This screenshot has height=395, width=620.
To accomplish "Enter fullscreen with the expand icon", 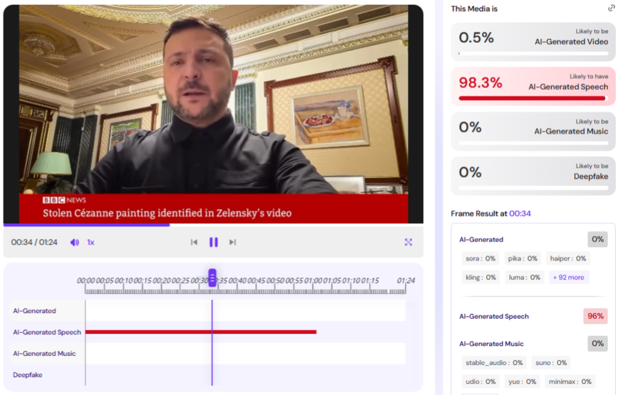I will tap(408, 242).
